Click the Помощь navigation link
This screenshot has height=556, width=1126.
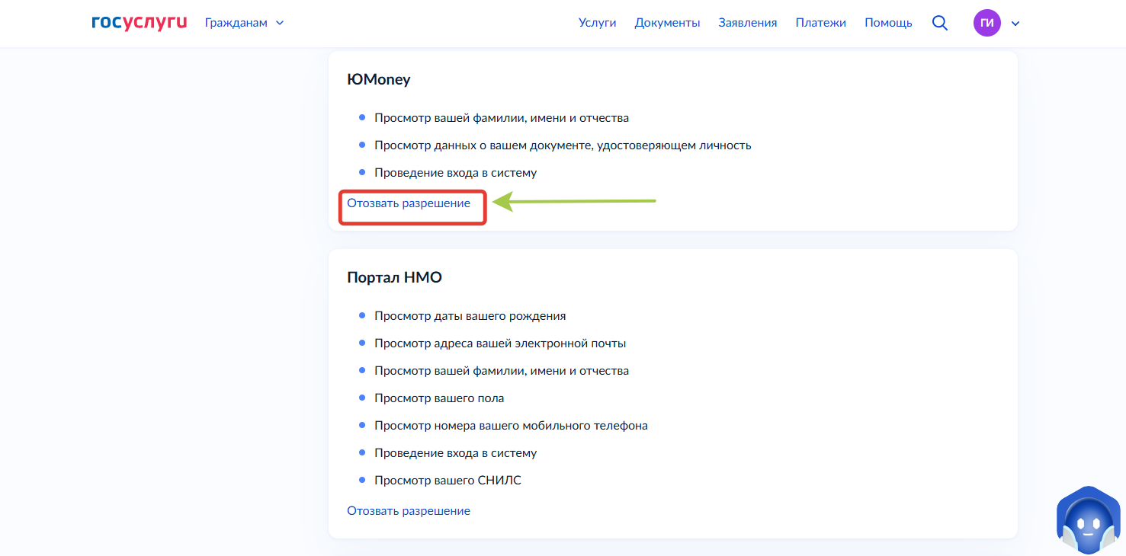pyautogui.click(x=888, y=23)
